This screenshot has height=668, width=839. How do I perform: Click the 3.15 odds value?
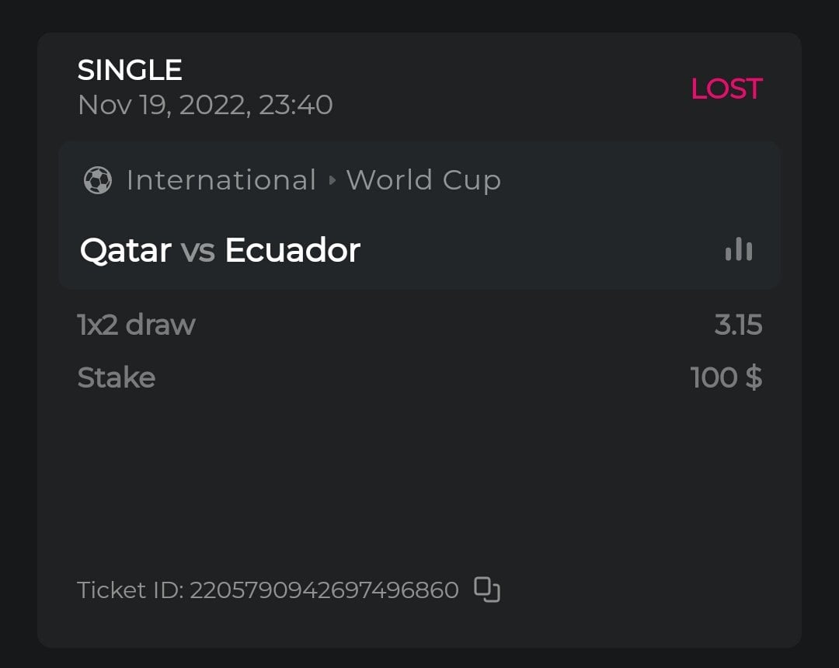(738, 325)
